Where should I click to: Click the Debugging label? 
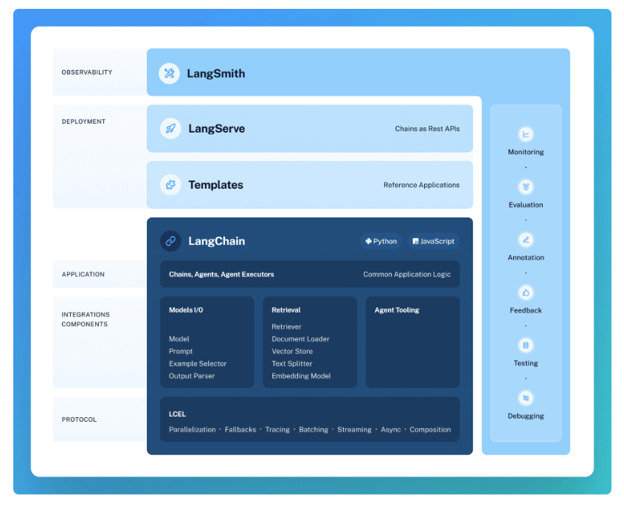pyautogui.click(x=526, y=416)
